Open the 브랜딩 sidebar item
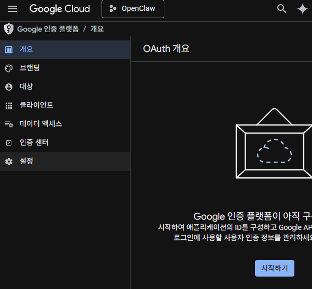 point(65,68)
